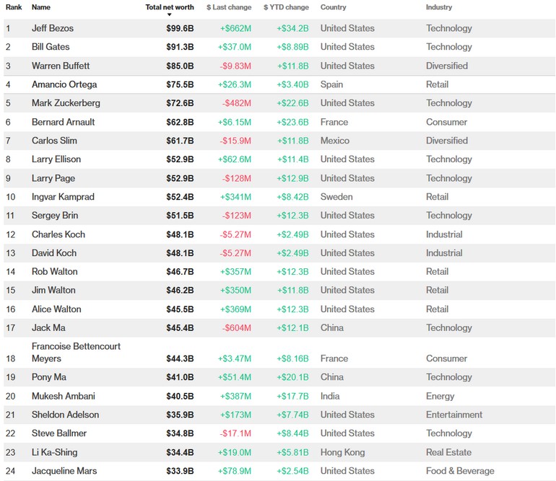Sort by the $ YTD change column

click(x=286, y=7)
